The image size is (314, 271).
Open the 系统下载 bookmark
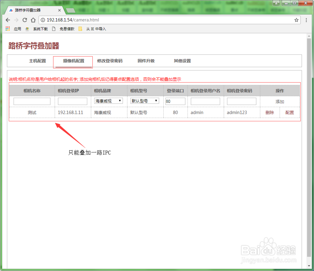[37, 29]
